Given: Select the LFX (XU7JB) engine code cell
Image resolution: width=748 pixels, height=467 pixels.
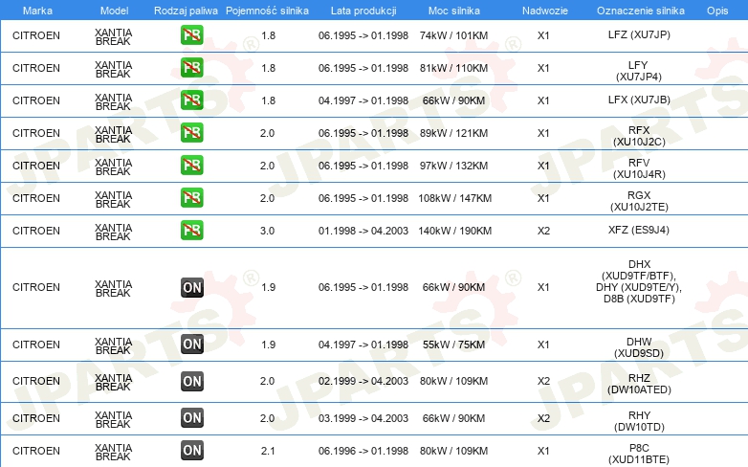Looking at the screenshot, I should pos(639,100).
